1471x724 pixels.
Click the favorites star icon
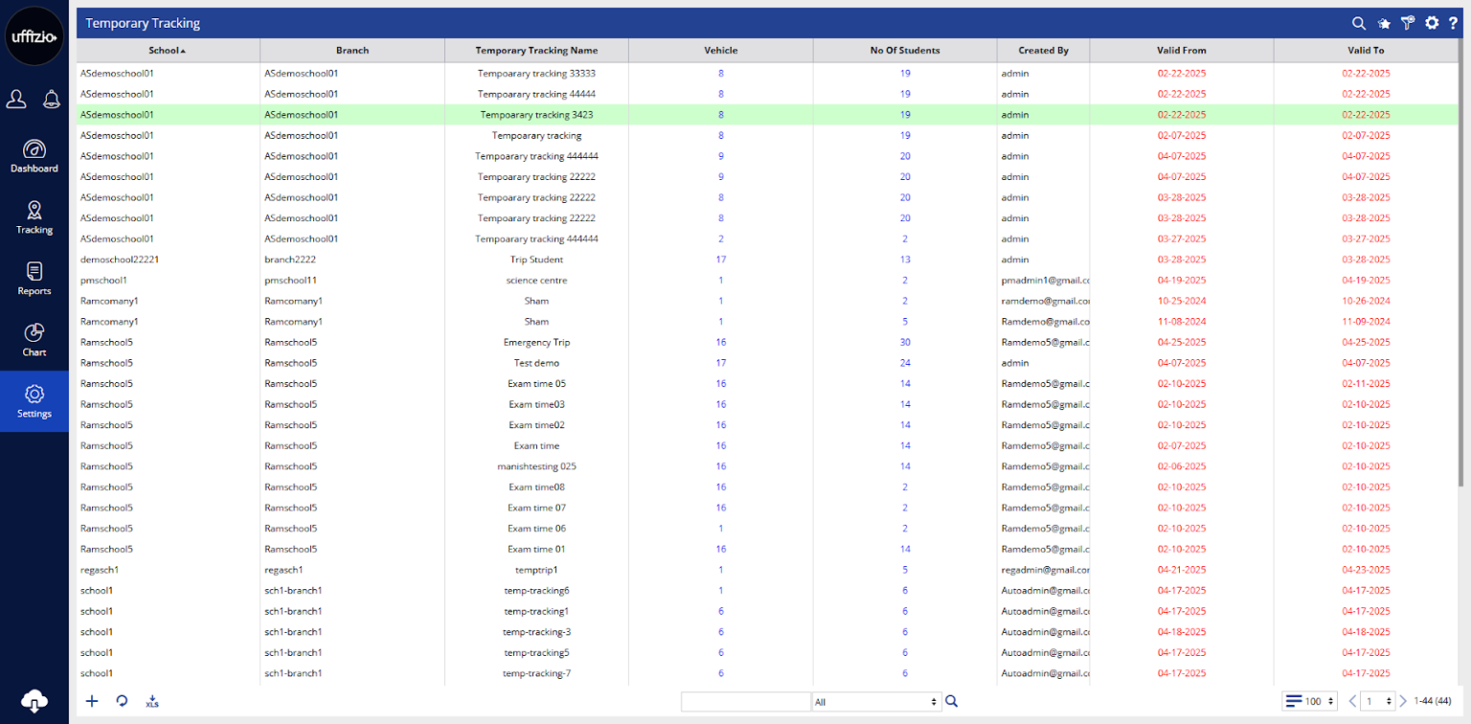pos(1383,24)
